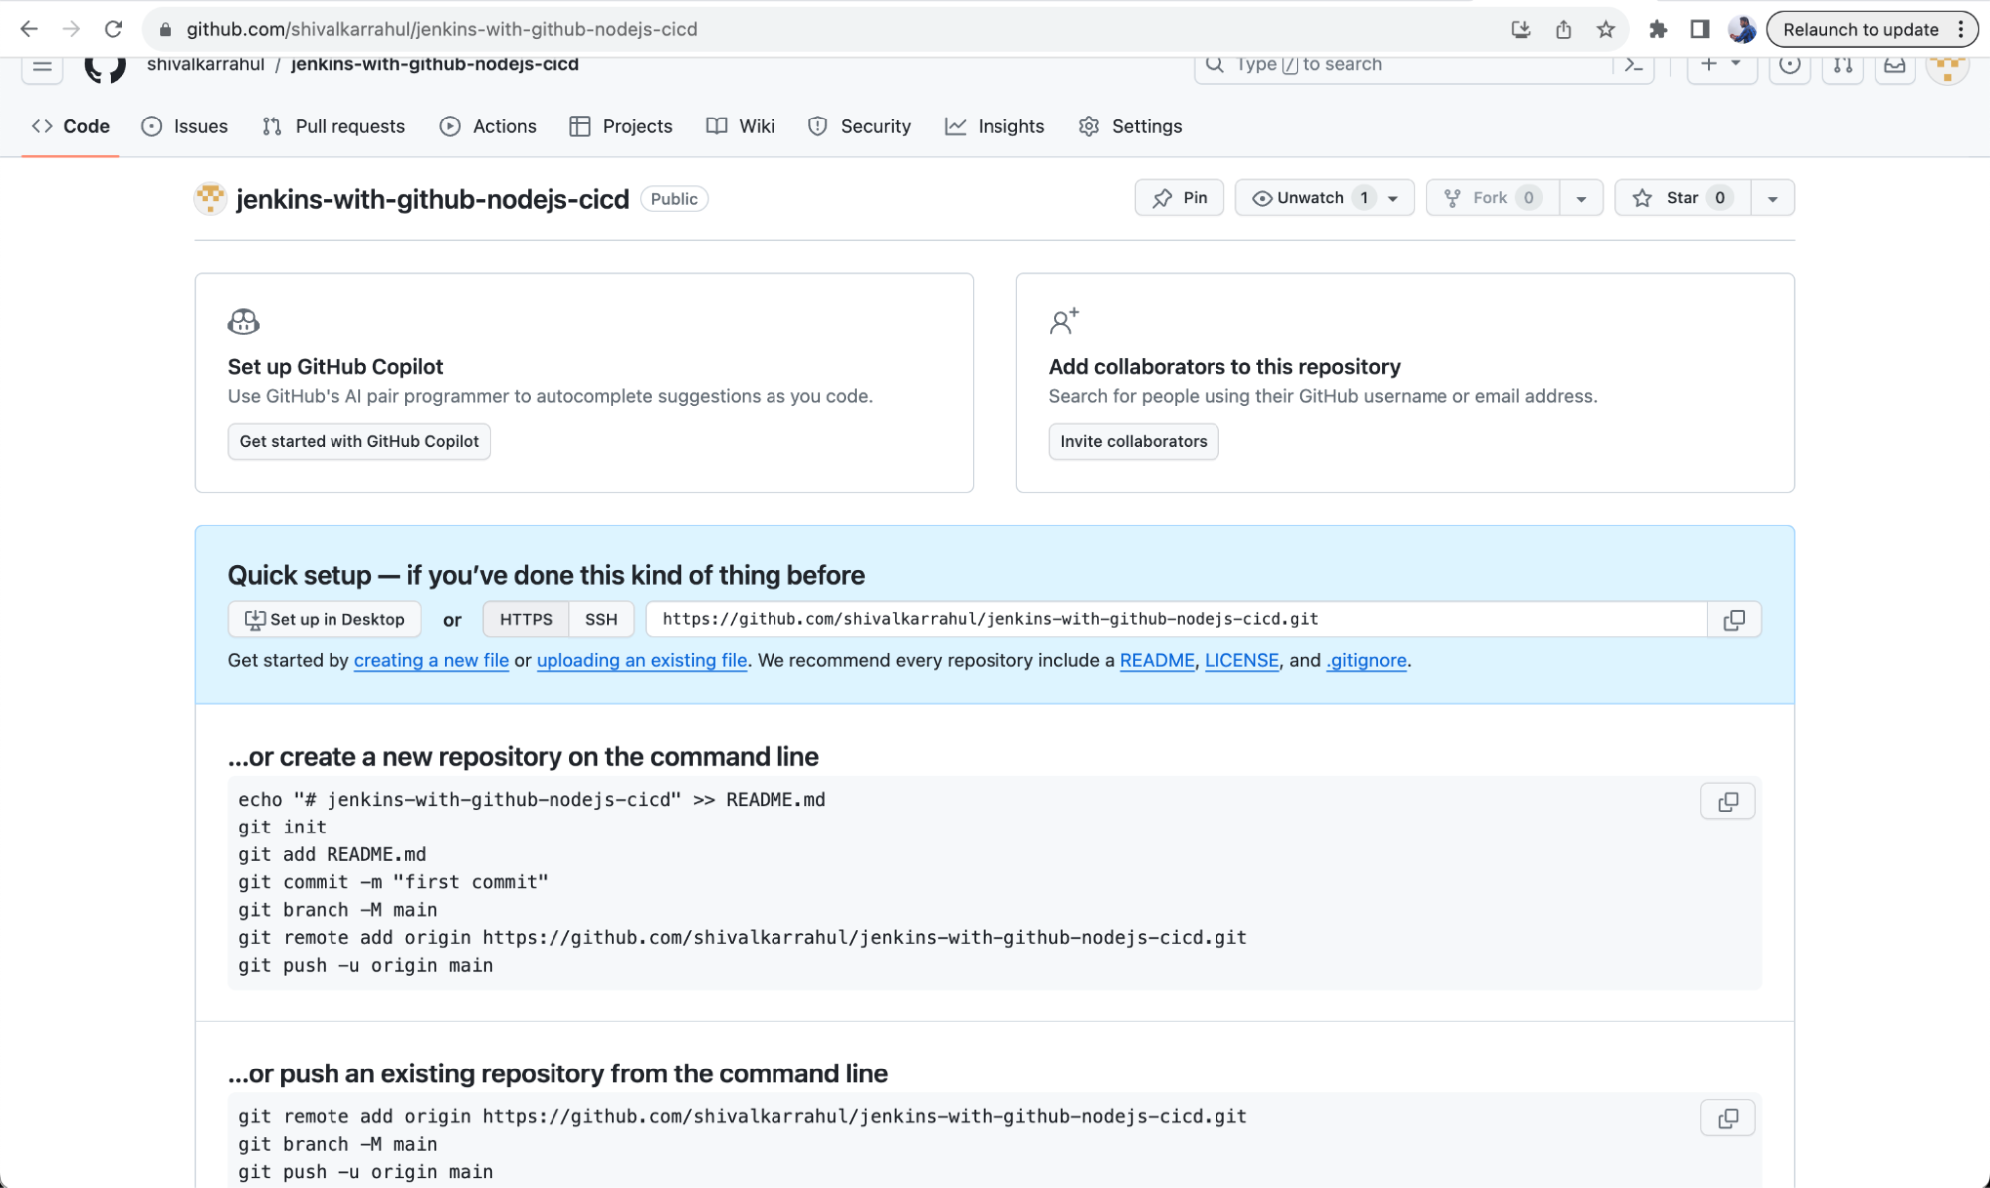Screen dimensions: 1990x1188
Task: Open the 'creating a new file' link
Action: (431, 660)
